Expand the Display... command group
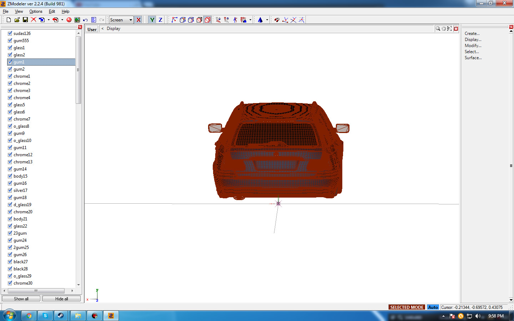 [x=473, y=40]
